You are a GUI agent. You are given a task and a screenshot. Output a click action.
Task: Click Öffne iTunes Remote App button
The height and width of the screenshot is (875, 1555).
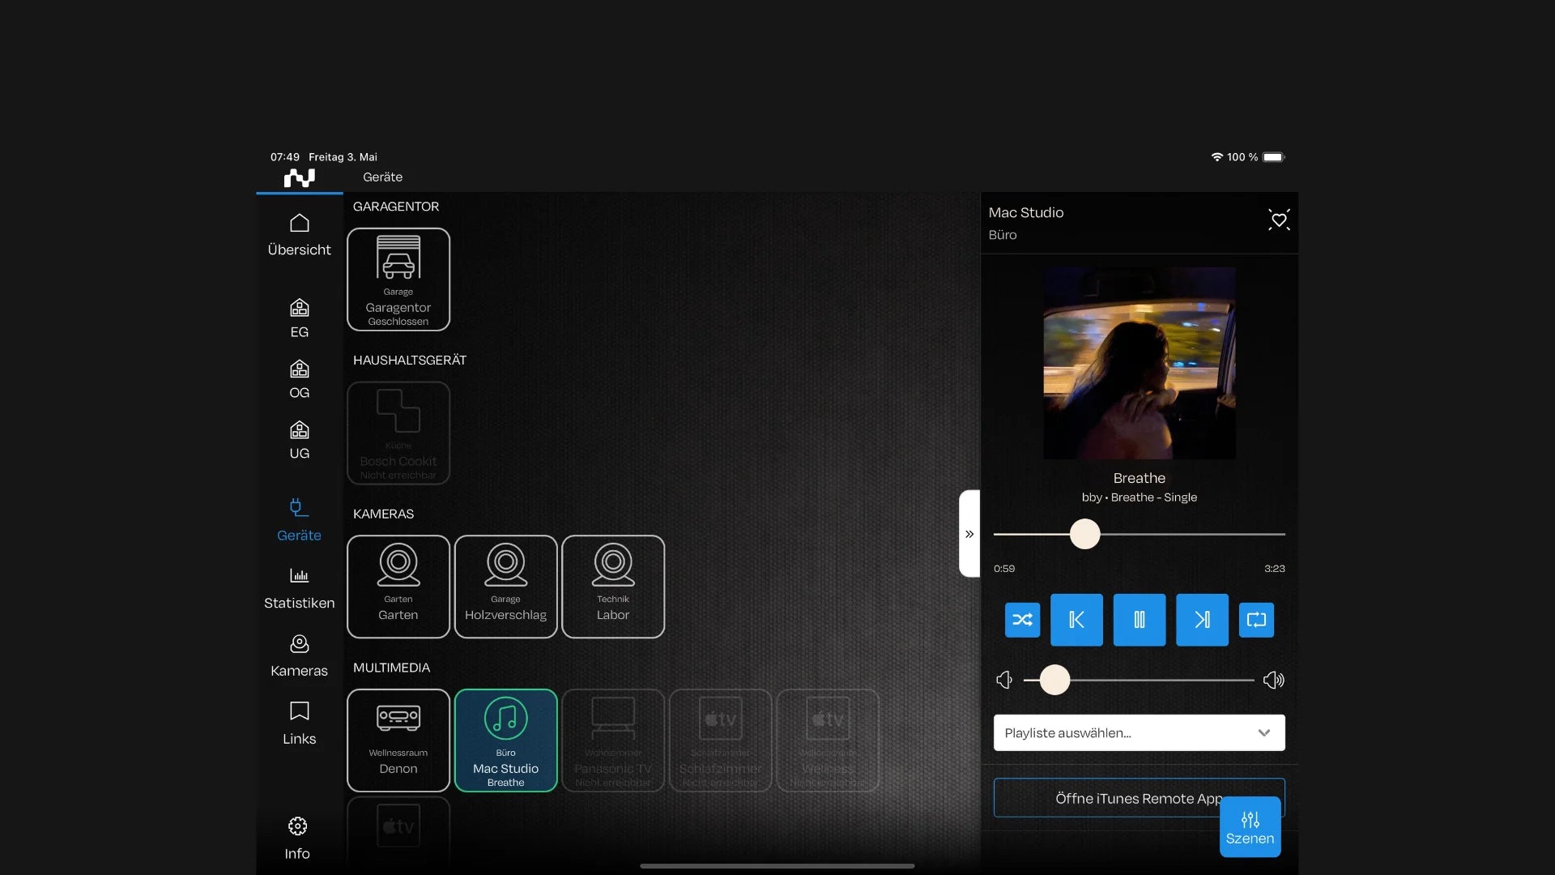tap(1118, 798)
